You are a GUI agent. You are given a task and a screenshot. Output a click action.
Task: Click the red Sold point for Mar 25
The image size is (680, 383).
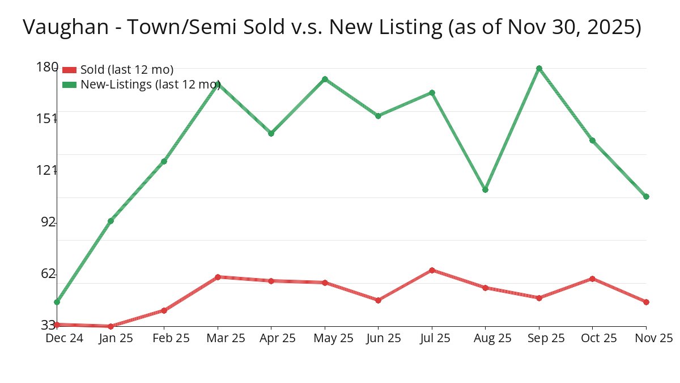pyautogui.click(x=218, y=277)
